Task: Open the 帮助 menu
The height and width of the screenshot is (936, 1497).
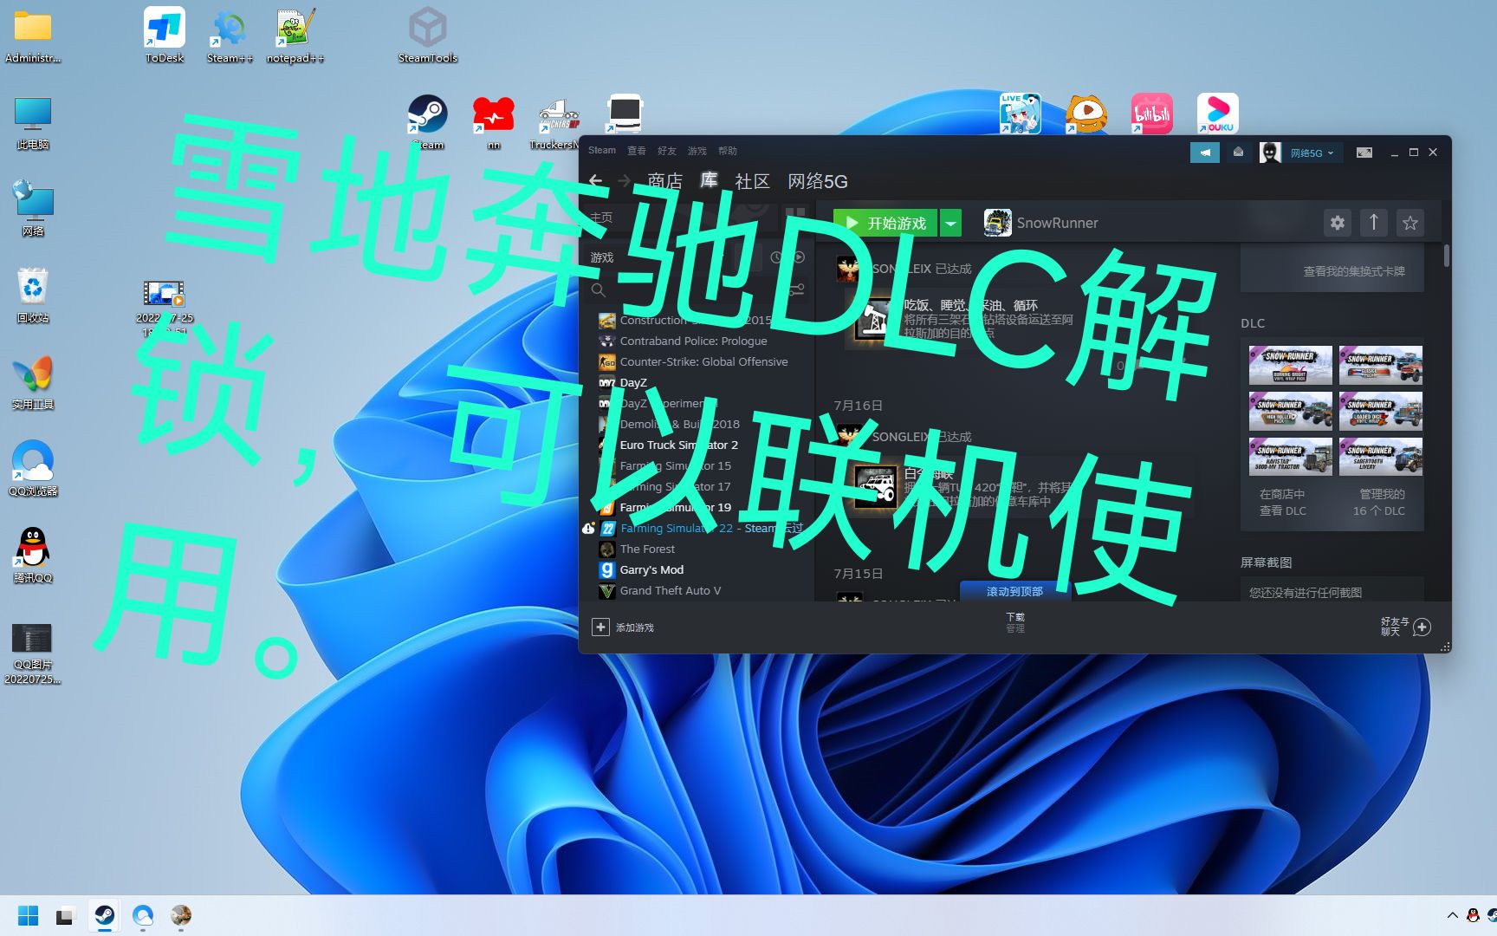Action: (728, 151)
